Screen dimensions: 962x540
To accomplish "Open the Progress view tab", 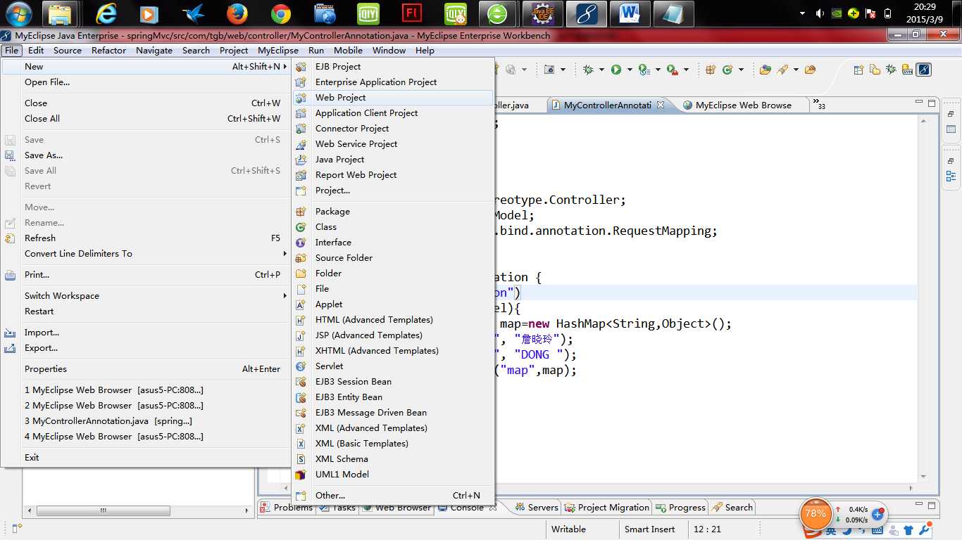I will click(x=681, y=507).
